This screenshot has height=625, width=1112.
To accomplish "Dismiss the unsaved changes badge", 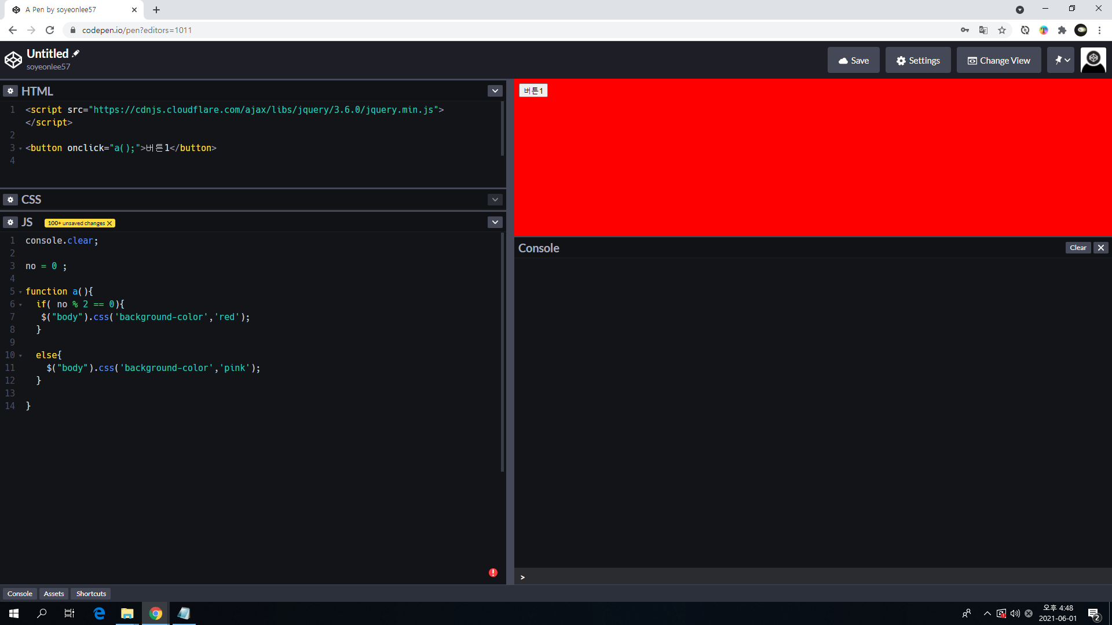I will coord(109,223).
